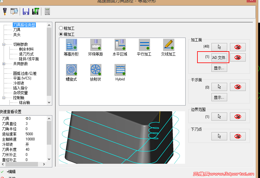Viewport: 260px width, 178px height.
Task: Click the 共同参数 tree label
Action: pyautogui.click(x=20, y=64)
